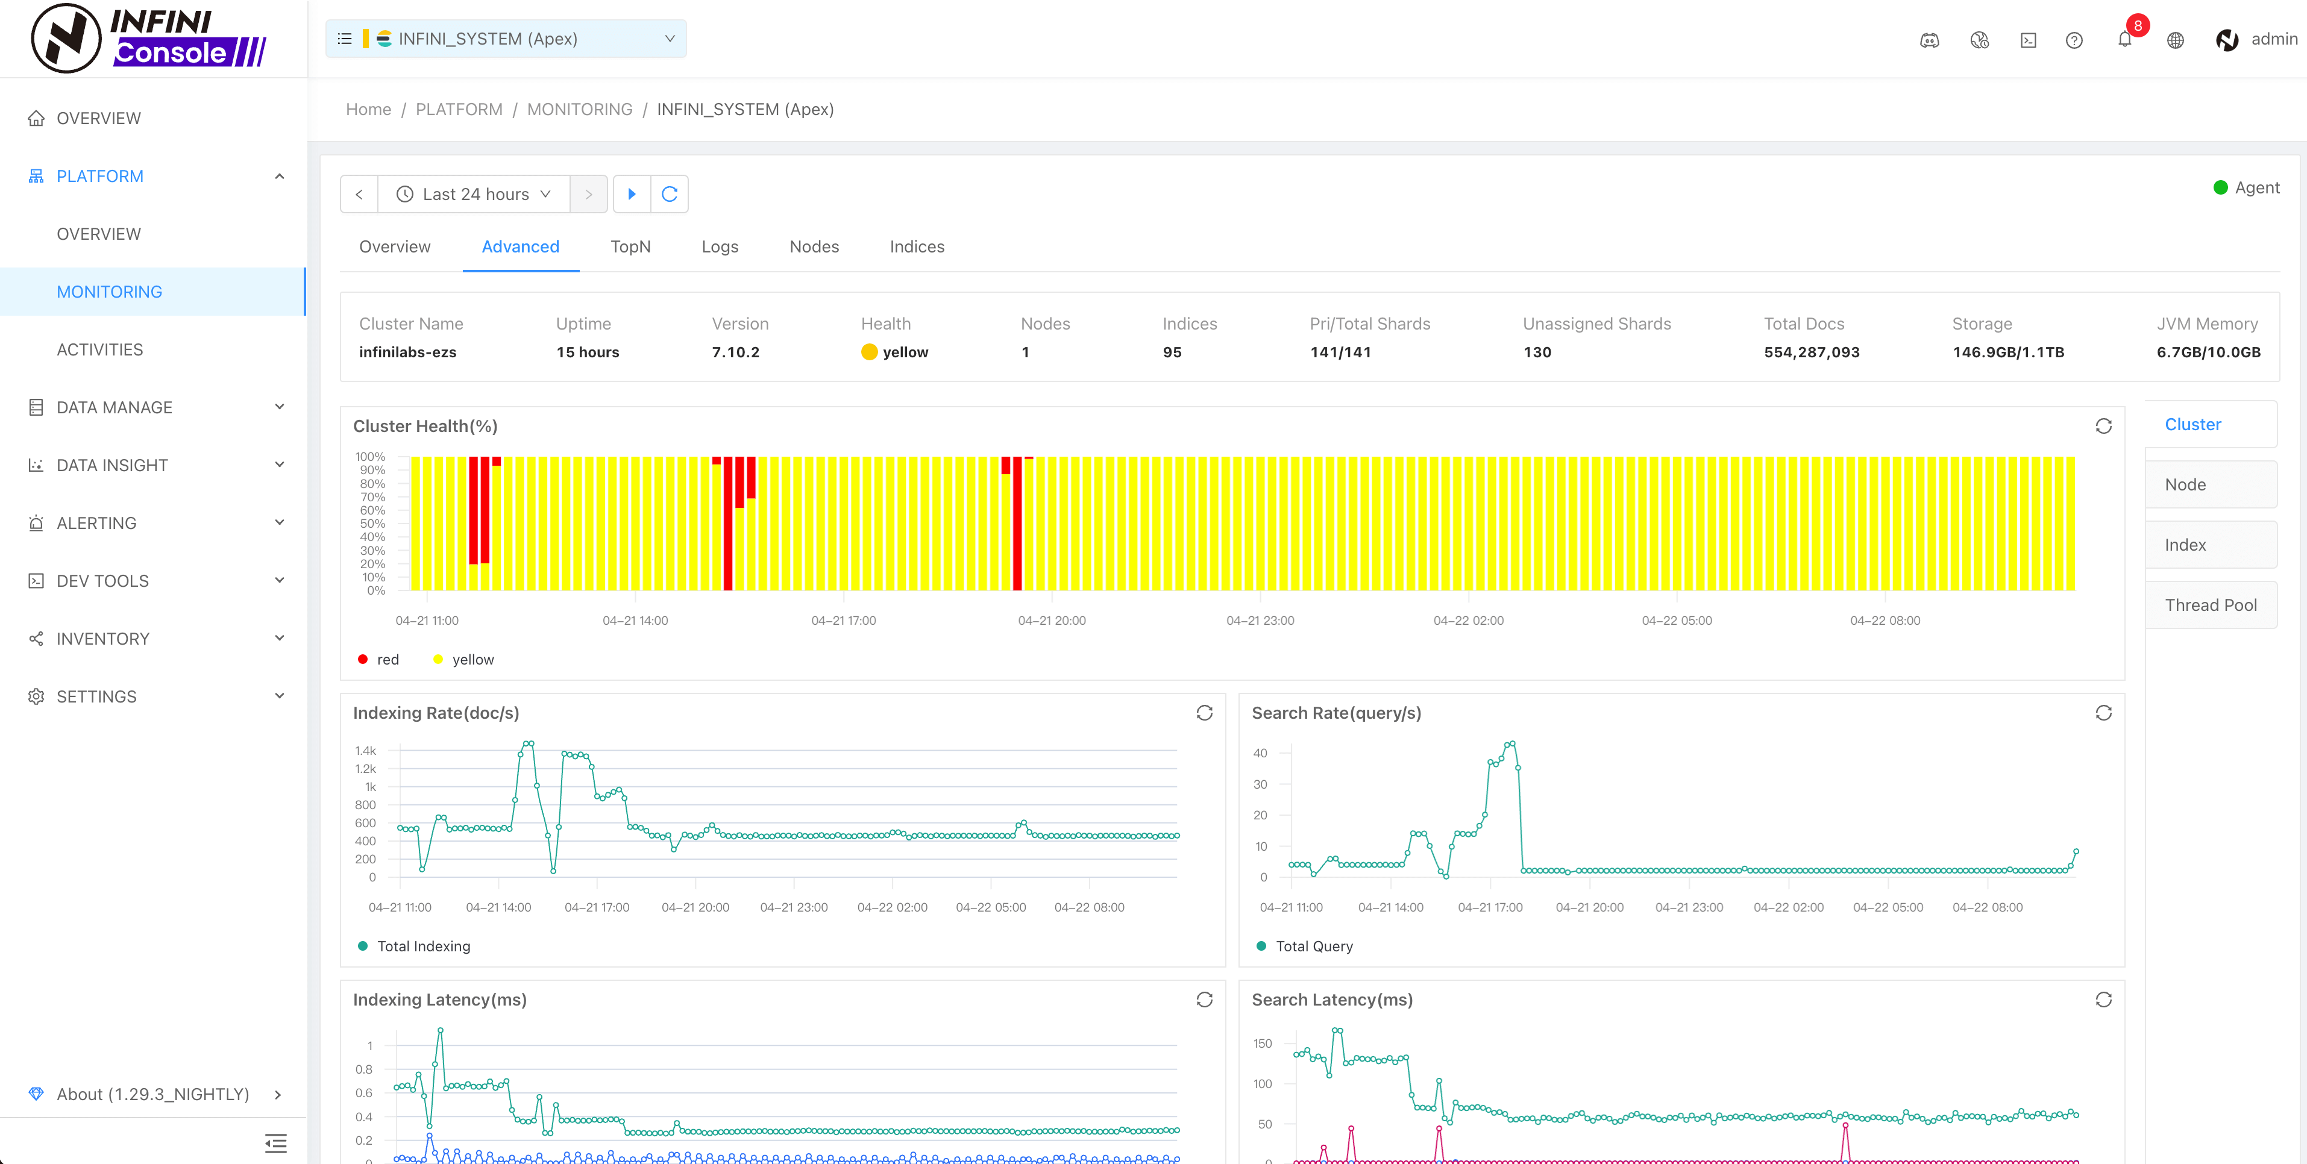Click the refresh time range icon
2307x1164 pixels.
669,194
